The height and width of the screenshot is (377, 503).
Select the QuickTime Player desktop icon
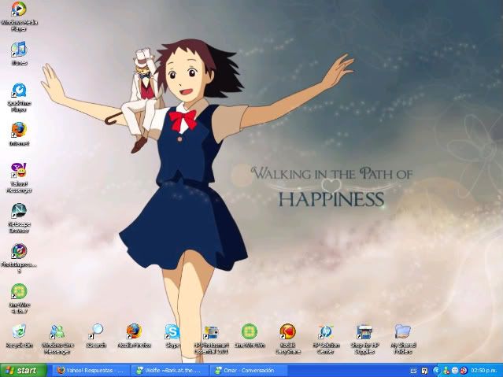click(x=19, y=98)
